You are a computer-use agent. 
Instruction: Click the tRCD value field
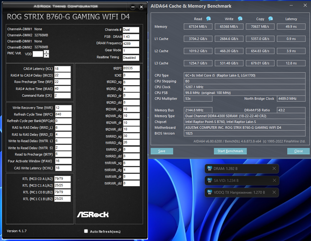(62, 75)
